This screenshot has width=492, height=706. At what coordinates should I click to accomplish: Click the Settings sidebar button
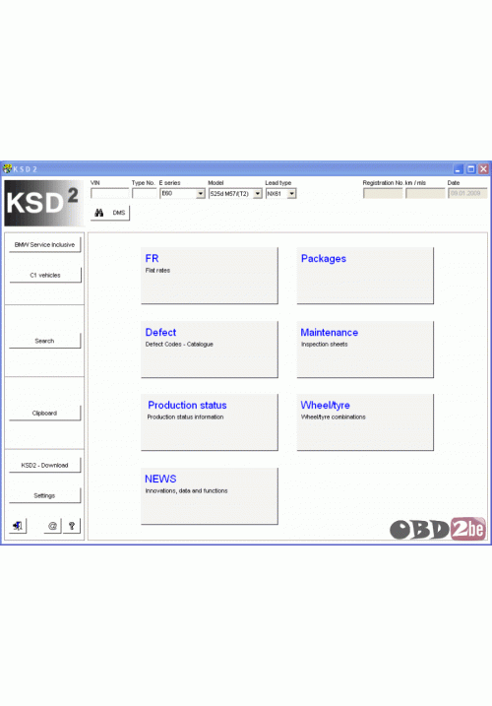coord(45,495)
